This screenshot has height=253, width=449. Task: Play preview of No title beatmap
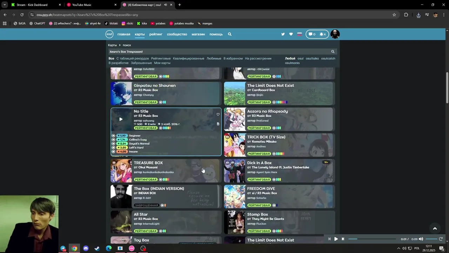point(121,119)
